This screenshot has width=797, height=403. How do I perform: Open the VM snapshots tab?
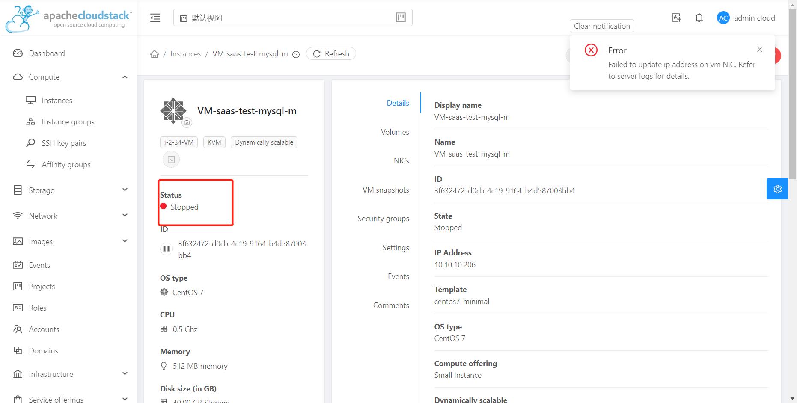click(x=386, y=190)
